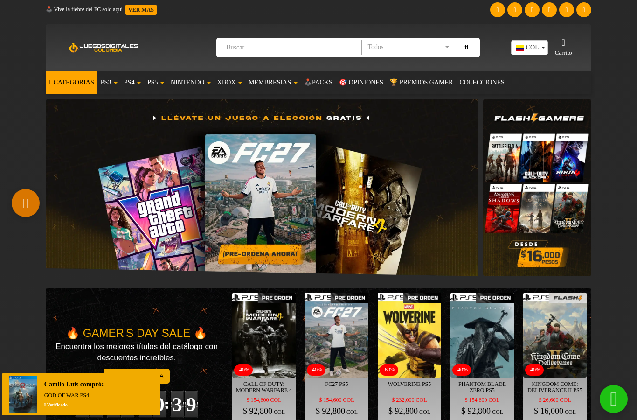The width and height of the screenshot is (637, 420).
Task: Open the PHANTOM BLADE ZERO PS5 title link
Action: click(482, 387)
